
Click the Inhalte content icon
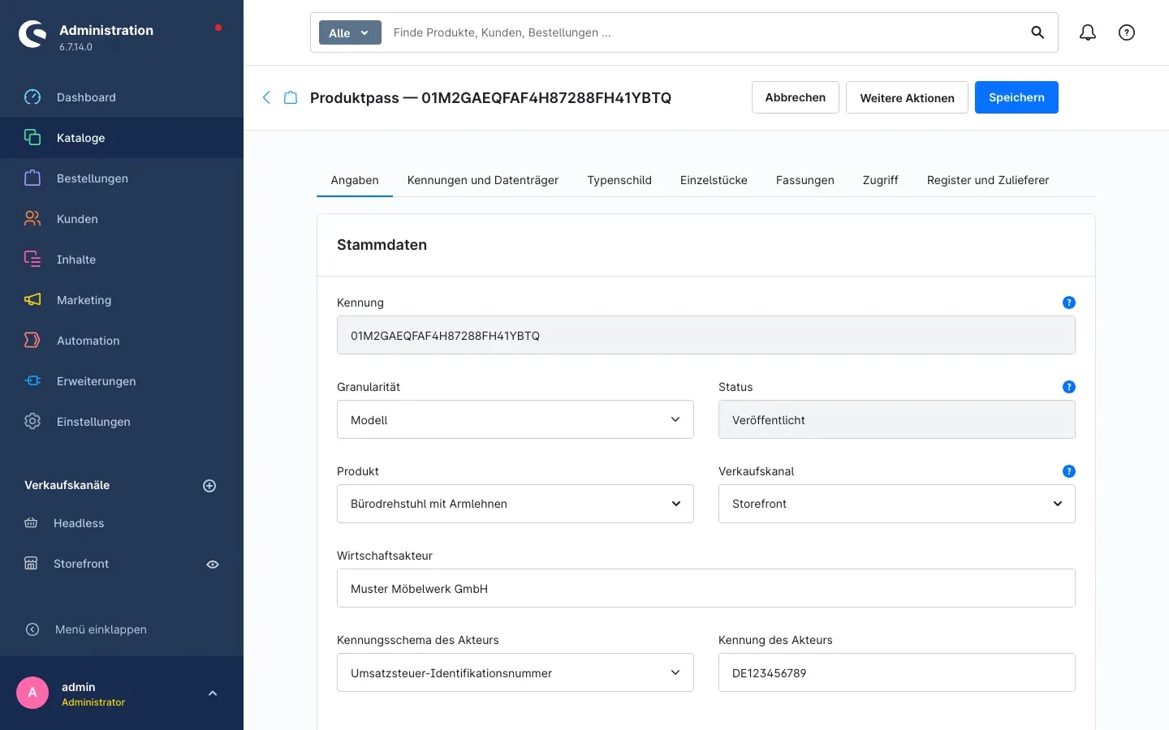[x=32, y=260]
